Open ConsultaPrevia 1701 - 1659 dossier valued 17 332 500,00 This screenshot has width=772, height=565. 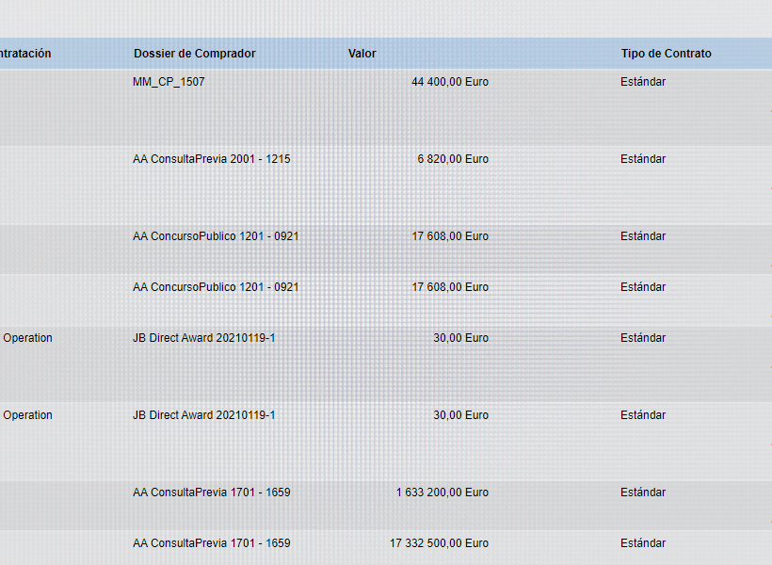click(x=211, y=543)
